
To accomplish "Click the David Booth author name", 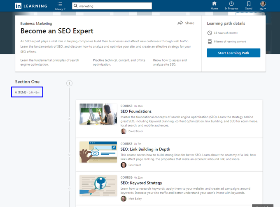I will 136,131.
